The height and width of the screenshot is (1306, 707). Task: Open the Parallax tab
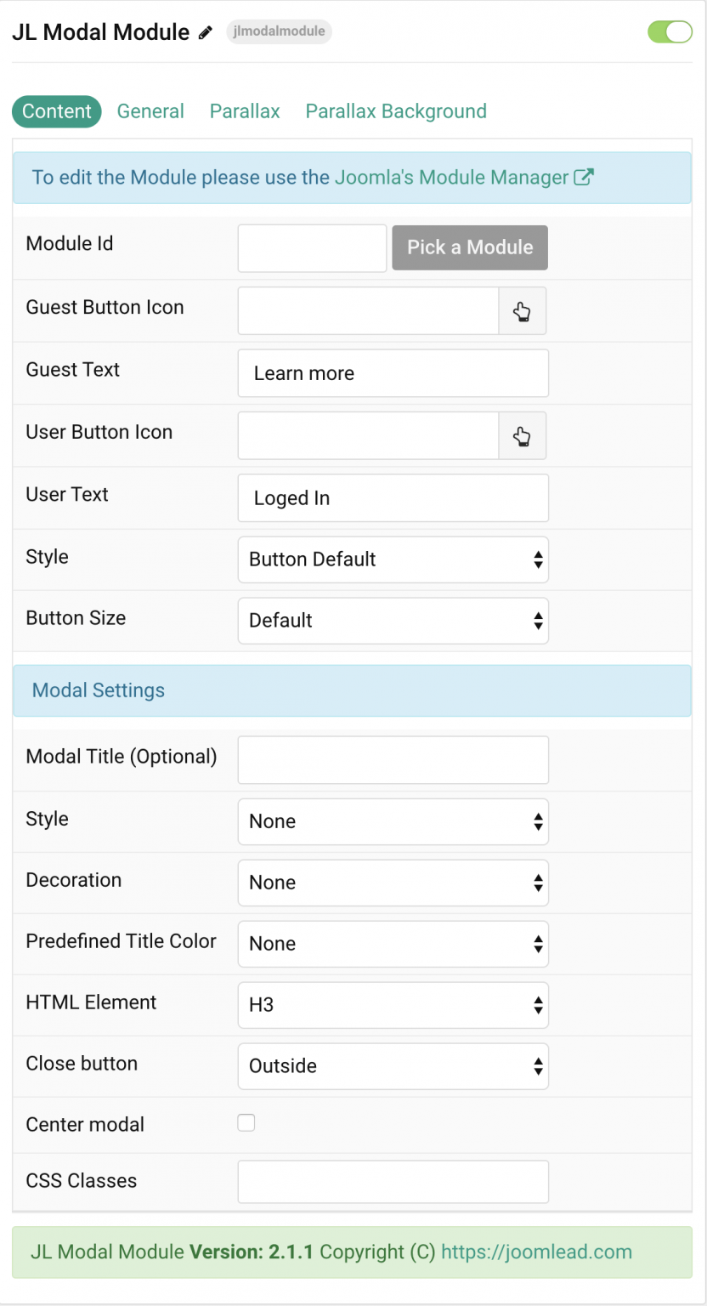click(244, 111)
